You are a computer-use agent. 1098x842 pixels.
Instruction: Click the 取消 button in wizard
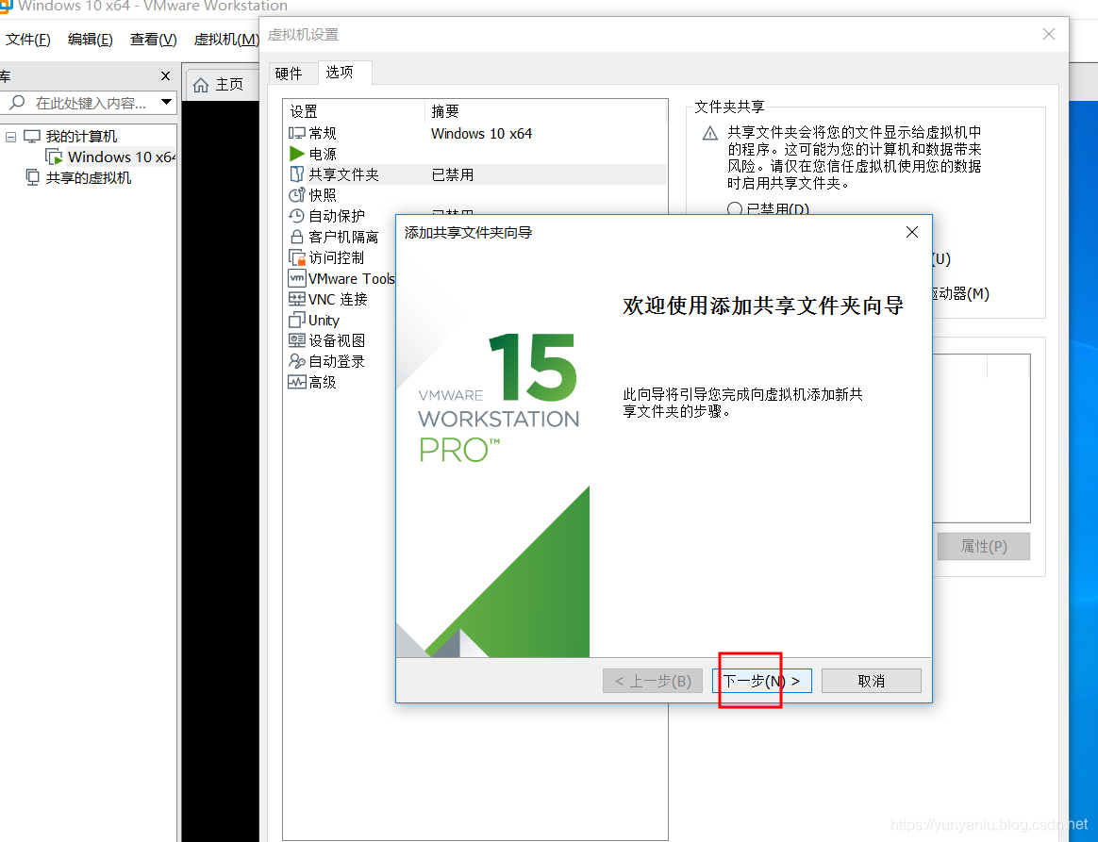[x=871, y=681]
